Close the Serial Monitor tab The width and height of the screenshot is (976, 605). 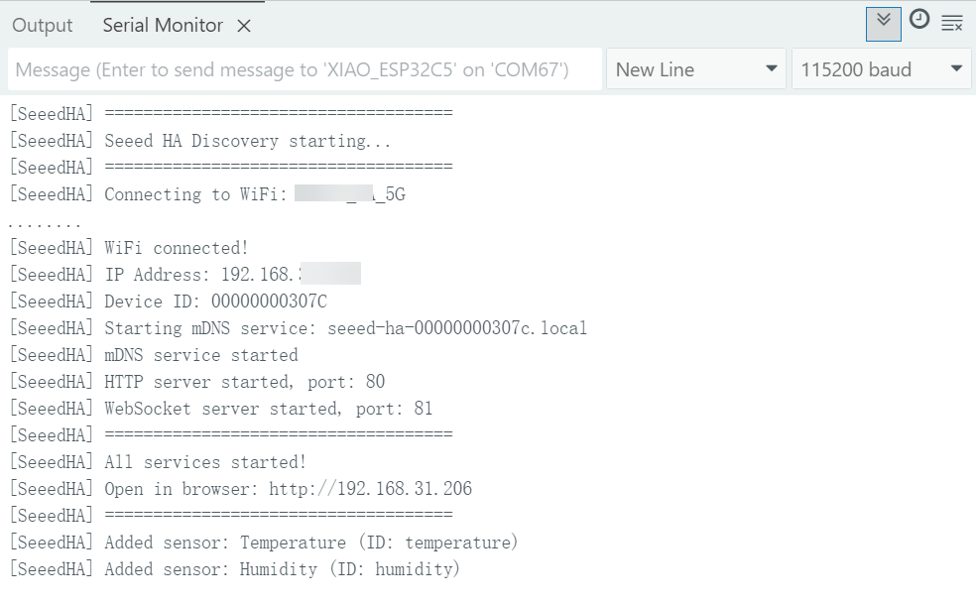coord(244,27)
